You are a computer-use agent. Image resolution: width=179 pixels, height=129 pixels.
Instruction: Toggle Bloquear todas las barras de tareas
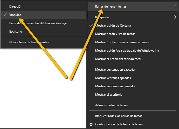point(133,116)
